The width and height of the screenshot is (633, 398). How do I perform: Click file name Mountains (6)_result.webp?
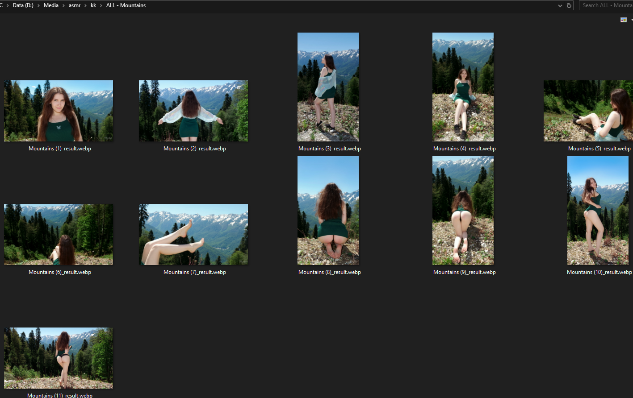[x=60, y=272]
